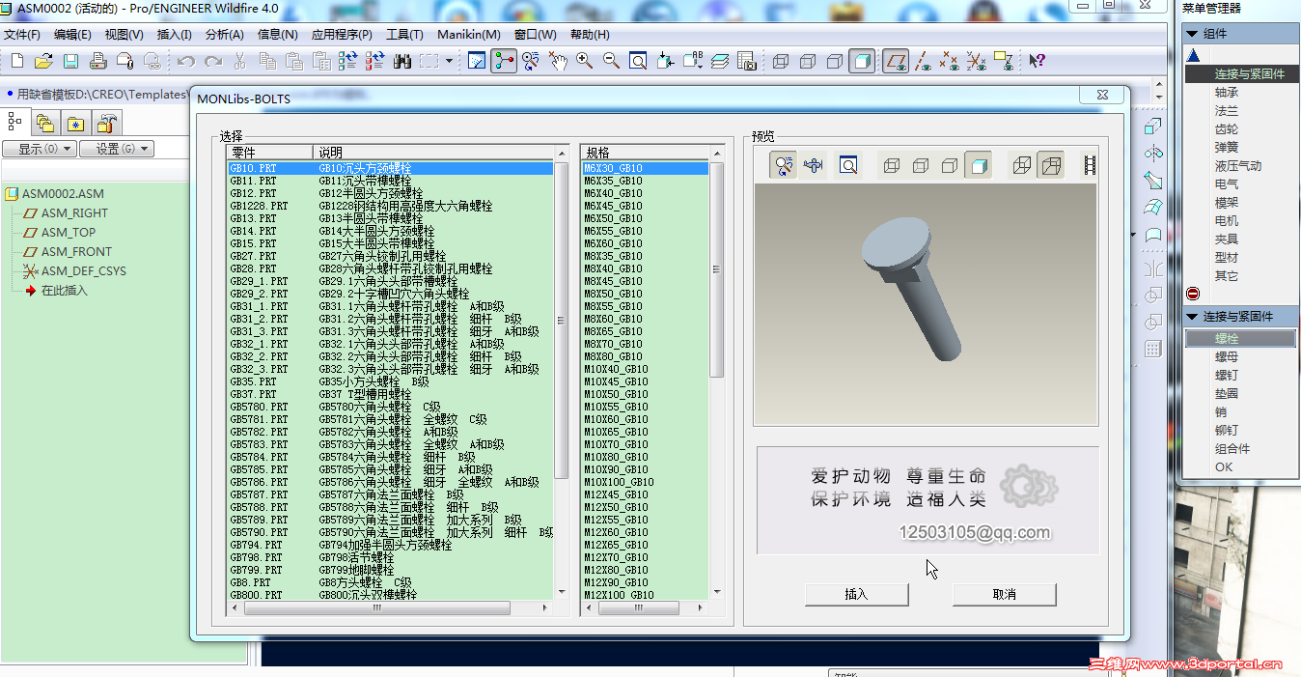The height and width of the screenshot is (677, 1301).
Task: Select 齿轮 in the menu manager
Action: point(1226,128)
